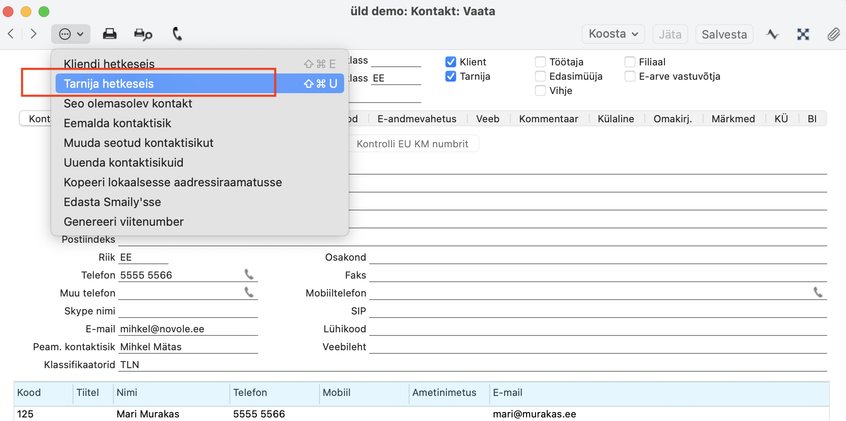Click the E-mail input field

[188, 329]
